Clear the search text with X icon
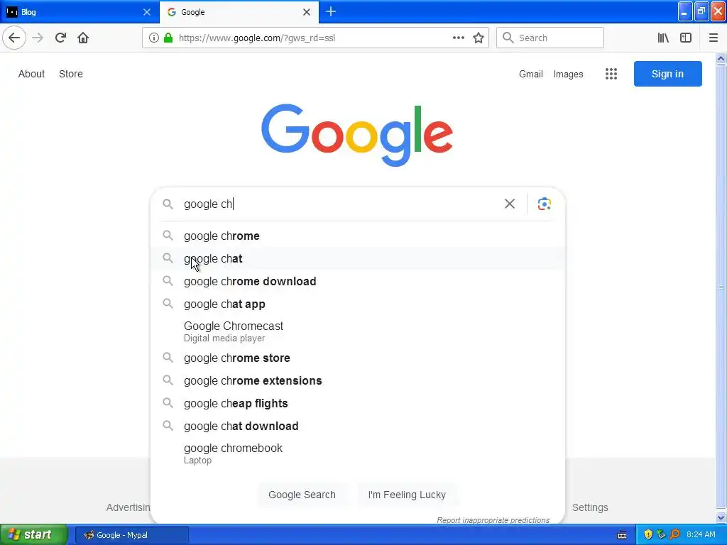727x545 pixels. pos(510,204)
